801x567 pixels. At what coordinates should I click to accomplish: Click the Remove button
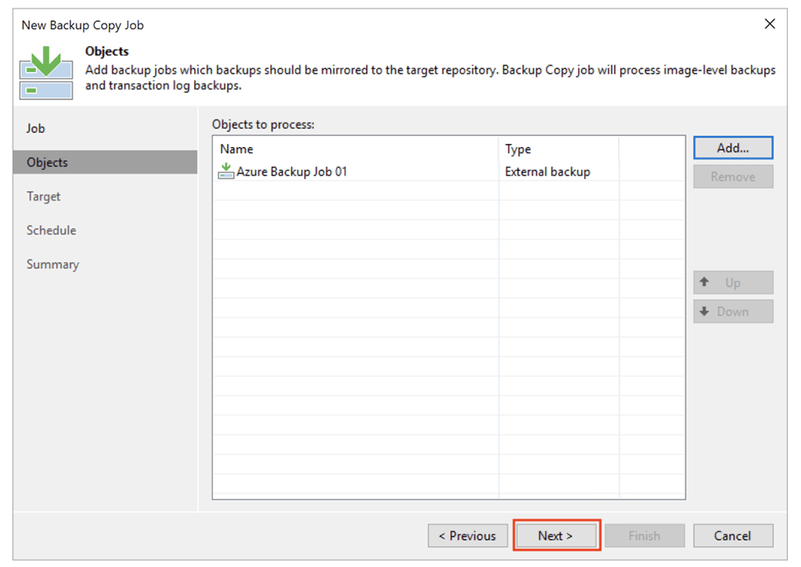tap(733, 177)
